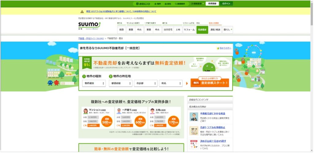Open the coronavirus notice link
Image resolution: width=314 pixels, height=153 pixels.
[121, 11]
